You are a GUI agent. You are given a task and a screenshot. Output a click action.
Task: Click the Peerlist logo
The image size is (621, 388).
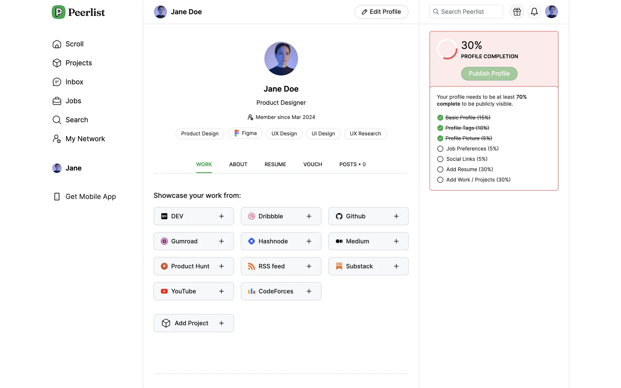[78, 12]
